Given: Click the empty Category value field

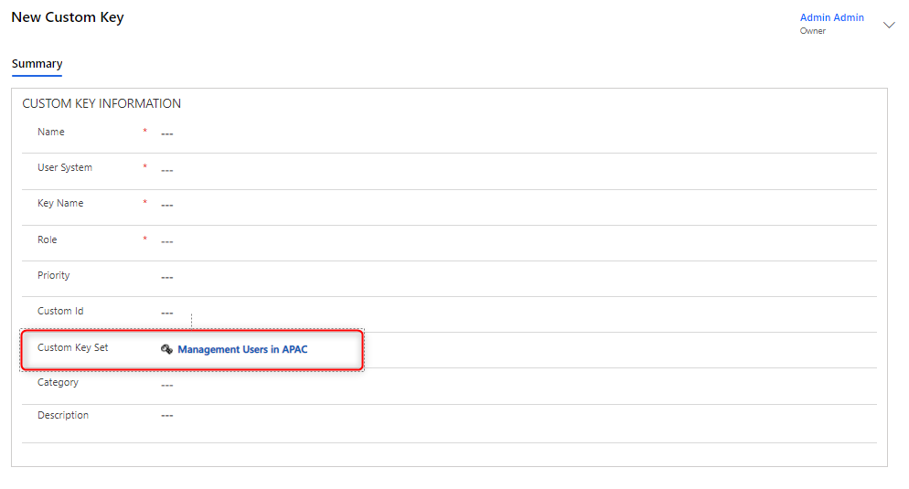Looking at the screenshot, I should point(167,384).
